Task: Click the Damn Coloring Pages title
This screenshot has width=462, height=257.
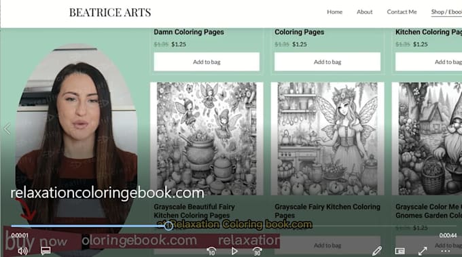Action: coord(189,32)
